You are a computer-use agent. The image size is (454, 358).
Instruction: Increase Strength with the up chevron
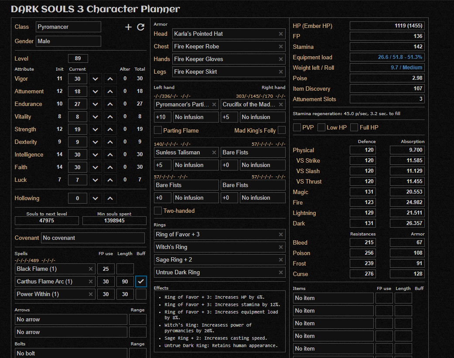[110, 130]
